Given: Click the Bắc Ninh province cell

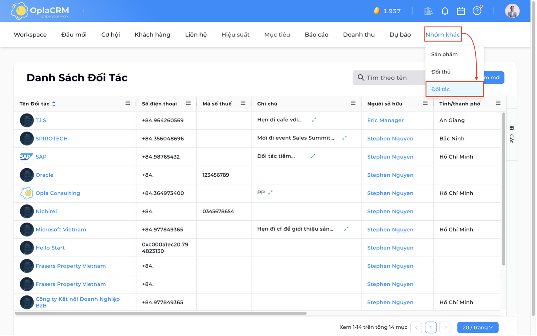Looking at the screenshot, I should [452, 138].
